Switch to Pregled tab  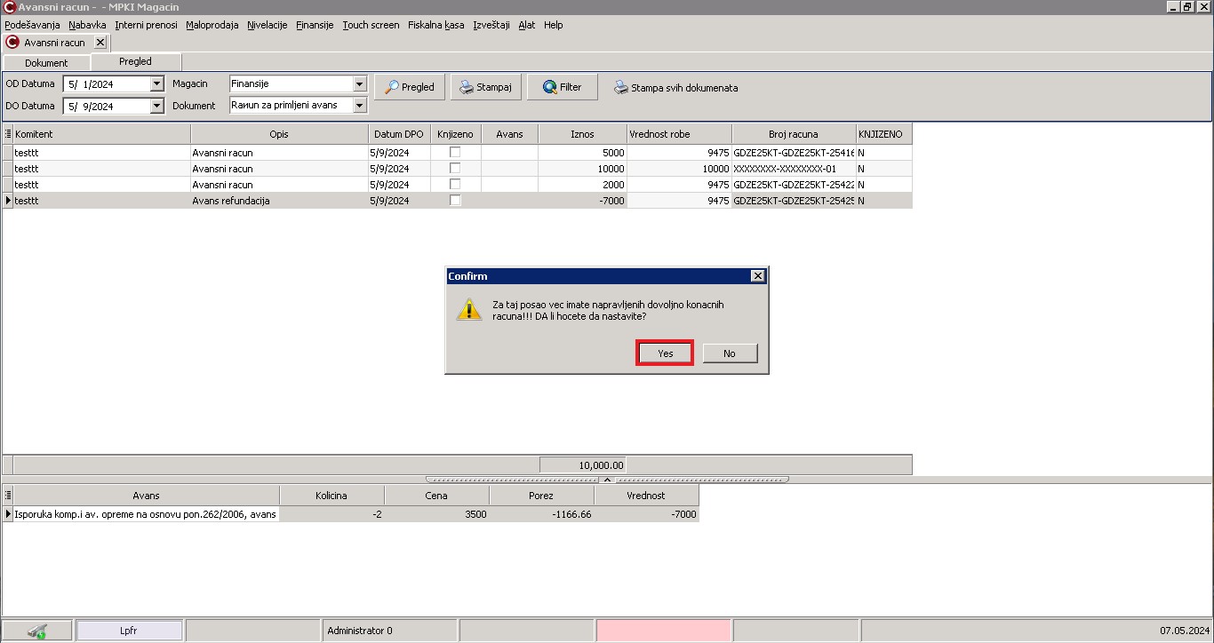click(x=136, y=61)
